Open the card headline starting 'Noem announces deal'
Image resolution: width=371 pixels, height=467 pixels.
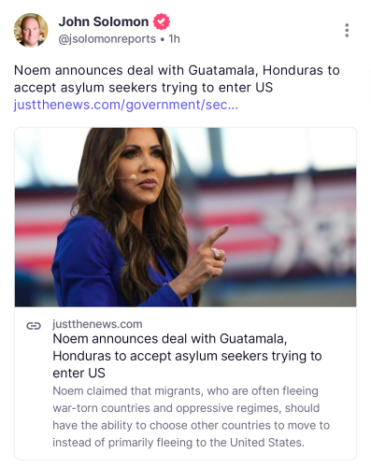point(187,356)
